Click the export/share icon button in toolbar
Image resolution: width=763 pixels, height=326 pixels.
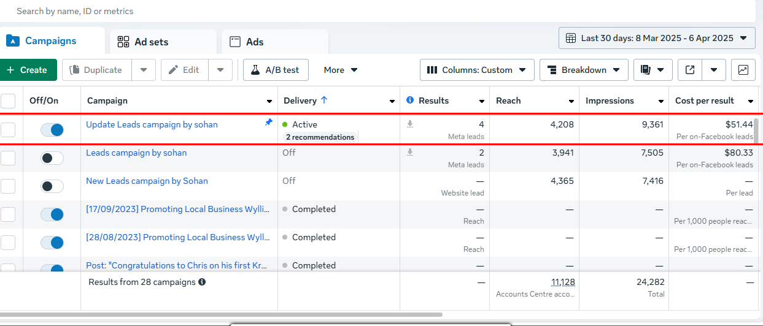tap(690, 70)
